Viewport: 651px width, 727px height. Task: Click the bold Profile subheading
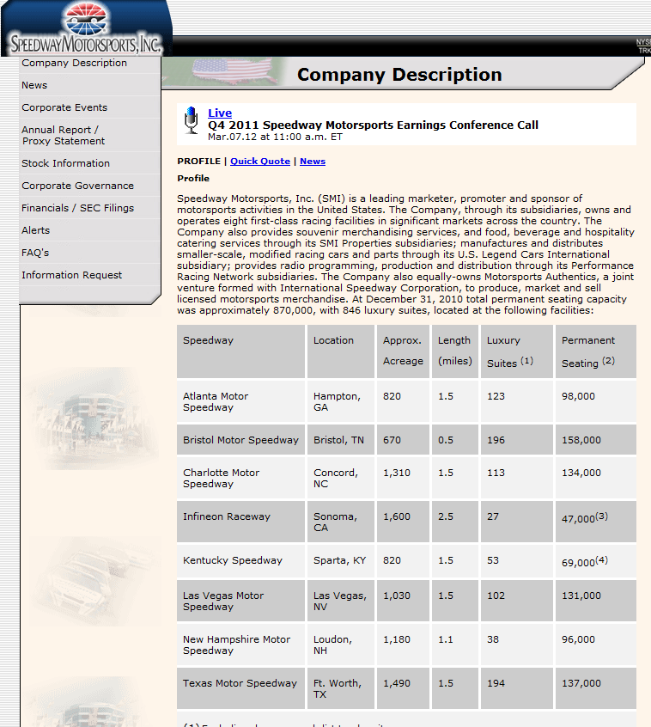click(x=193, y=179)
